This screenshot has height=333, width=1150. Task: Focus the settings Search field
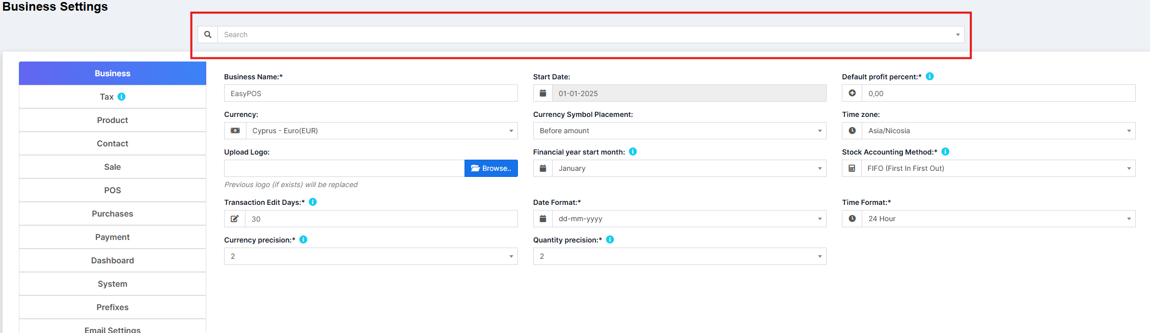[586, 35]
